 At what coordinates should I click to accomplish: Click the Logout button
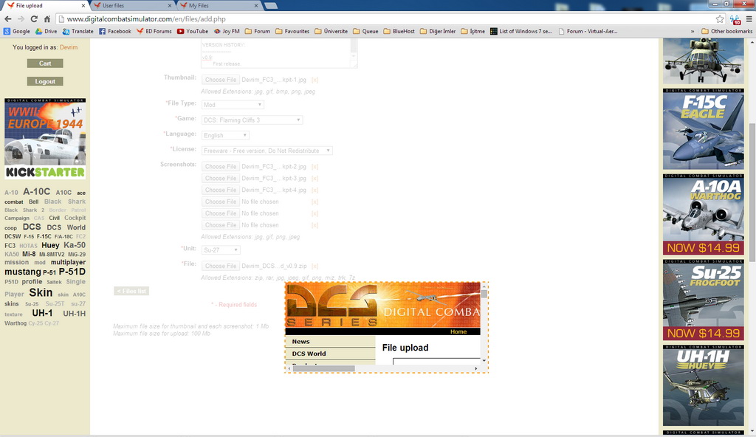(45, 81)
